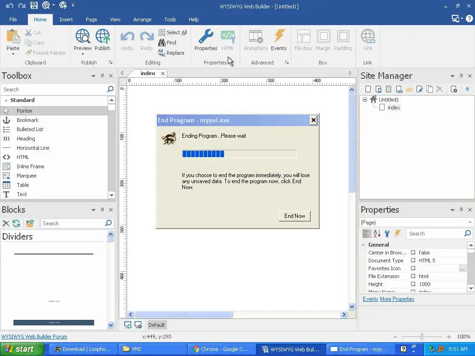Click the Save icon in quick access bar
Image resolution: width=475 pixels, height=356 pixels.
[x=34, y=5]
